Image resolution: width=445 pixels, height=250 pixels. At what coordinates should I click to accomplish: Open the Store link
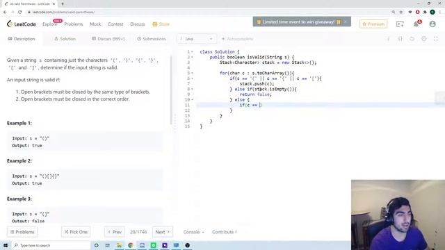[161, 24]
